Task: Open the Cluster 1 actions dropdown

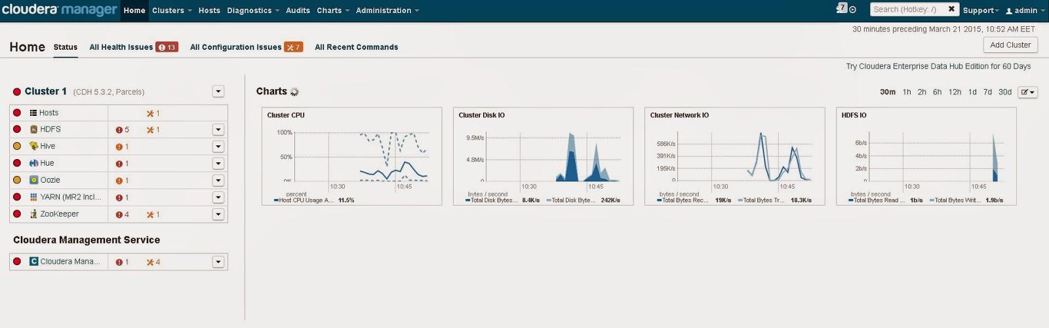Action: [218, 92]
